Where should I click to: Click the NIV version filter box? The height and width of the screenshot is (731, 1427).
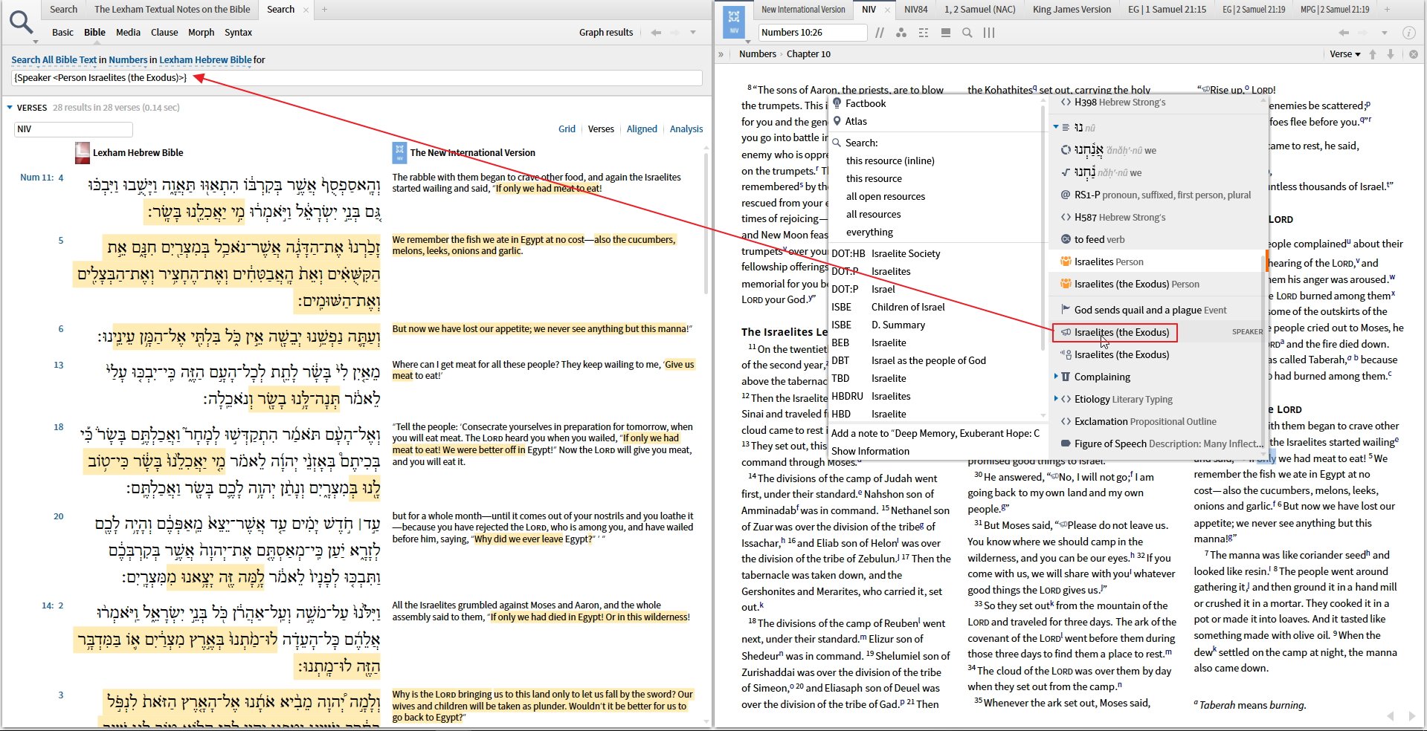(x=73, y=129)
